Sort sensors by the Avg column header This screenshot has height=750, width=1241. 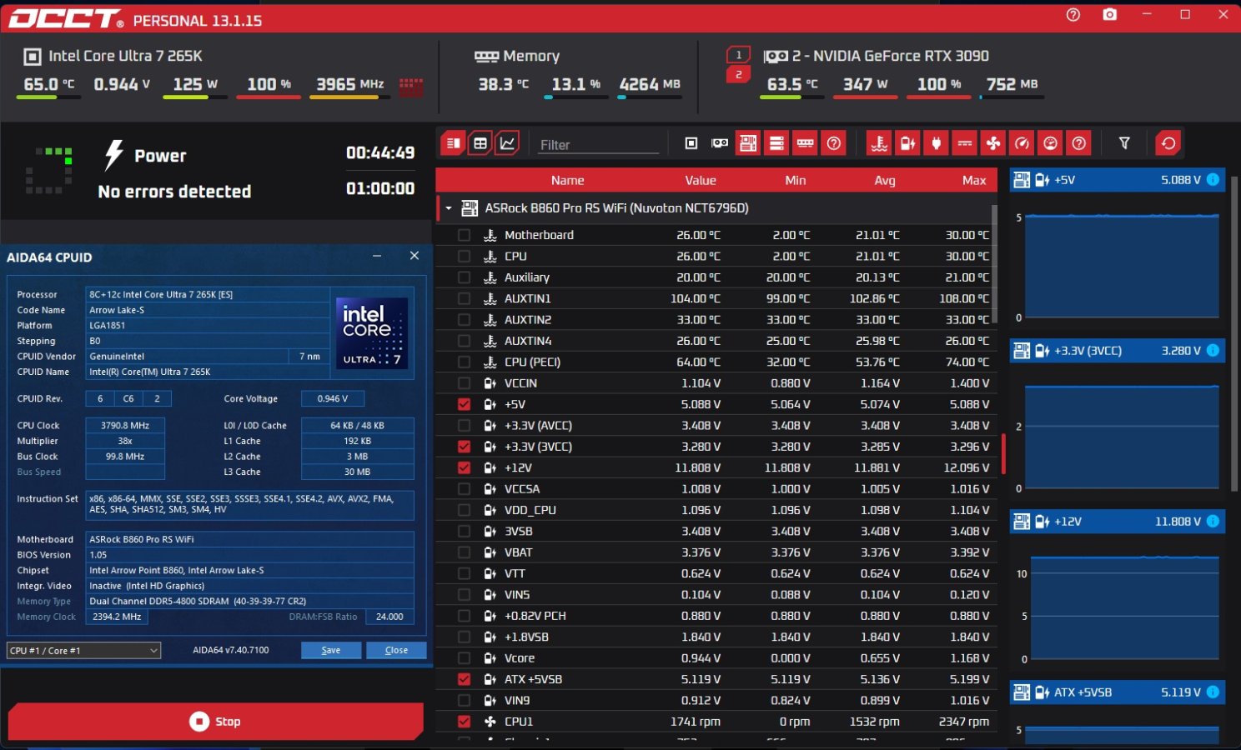point(885,180)
